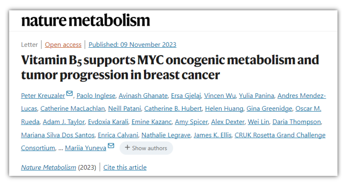The height and width of the screenshot is (185, 351).
Task: Open the Open access link
Action: click(63, 44)
